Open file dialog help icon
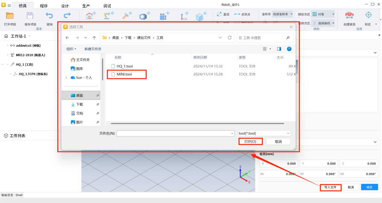The width and height of the screenshot is (382, 203). 289,49
